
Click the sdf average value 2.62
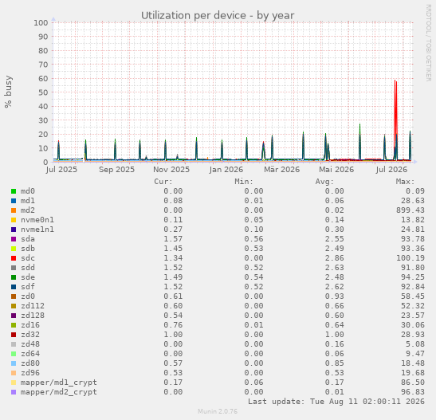[335, 287]
